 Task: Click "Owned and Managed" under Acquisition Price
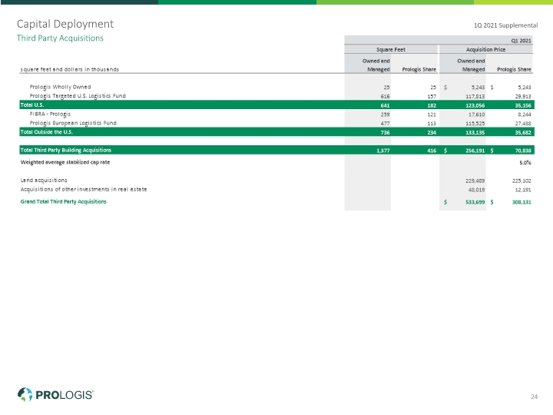tap(471, 65)
